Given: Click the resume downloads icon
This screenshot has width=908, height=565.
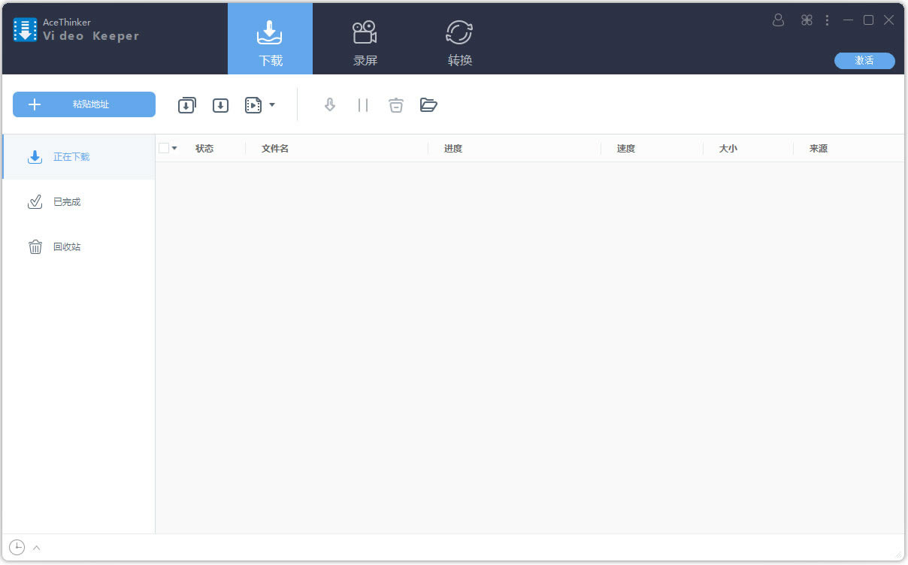Looking at the screenshot, I should (x=329, y=104).
